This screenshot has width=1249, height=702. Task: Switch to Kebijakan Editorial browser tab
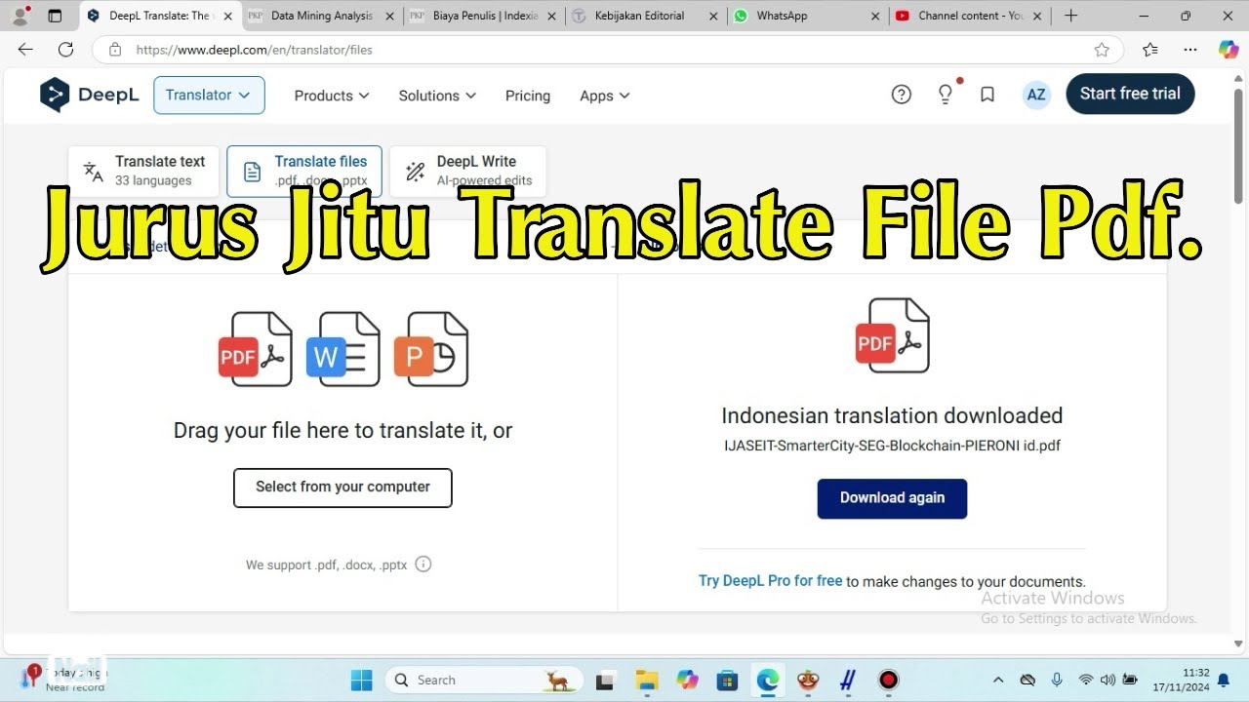coord(645,16)
